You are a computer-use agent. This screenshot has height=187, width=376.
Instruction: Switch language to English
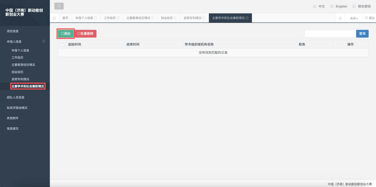tap(341, 7)
